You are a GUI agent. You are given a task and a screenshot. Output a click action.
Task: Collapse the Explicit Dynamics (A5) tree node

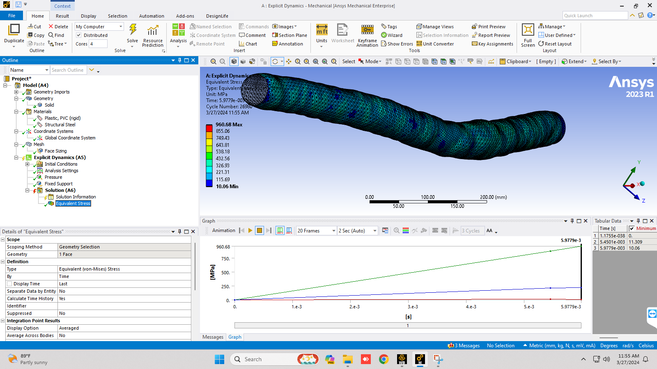click(16, 157)
